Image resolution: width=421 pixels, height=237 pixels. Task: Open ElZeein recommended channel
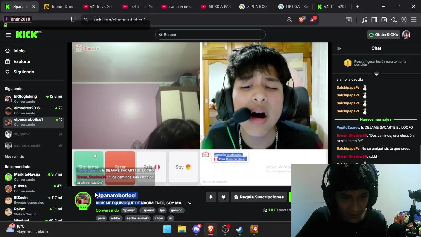coord(34,200)
